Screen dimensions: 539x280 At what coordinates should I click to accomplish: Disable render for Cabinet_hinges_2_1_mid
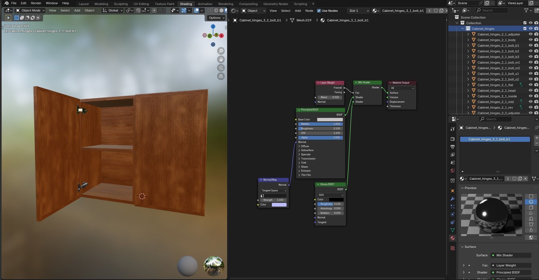[x=536, y=102]
